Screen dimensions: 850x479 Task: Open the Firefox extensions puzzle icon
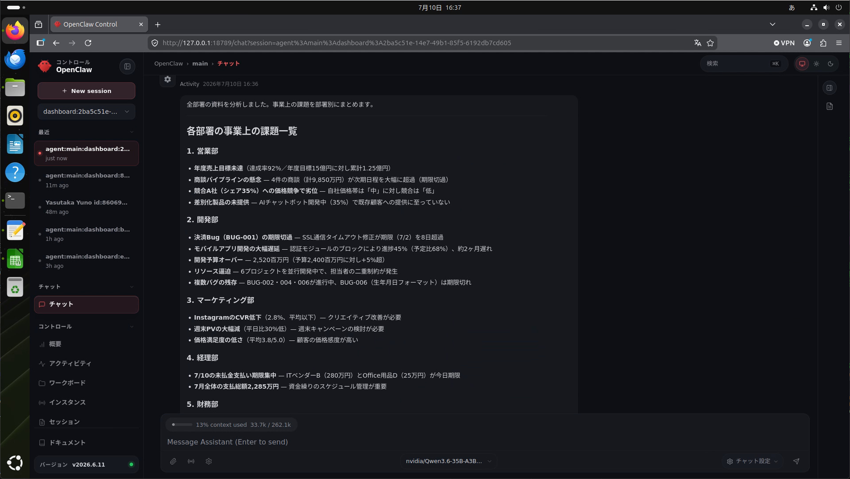pos(823,43)
